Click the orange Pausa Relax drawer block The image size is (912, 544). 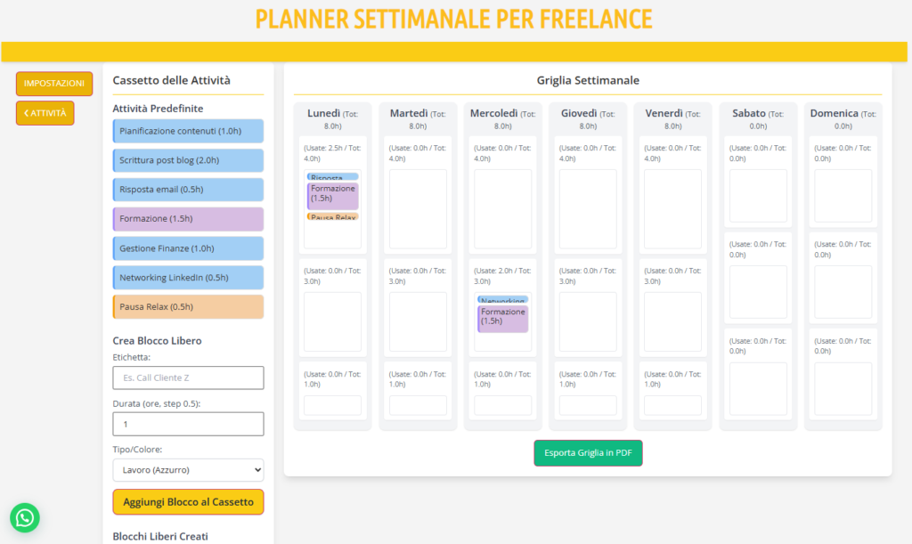188,307
